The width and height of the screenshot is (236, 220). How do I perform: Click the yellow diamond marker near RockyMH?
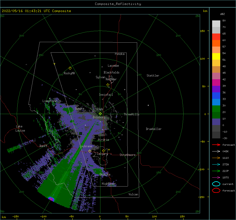pos(70,68)
